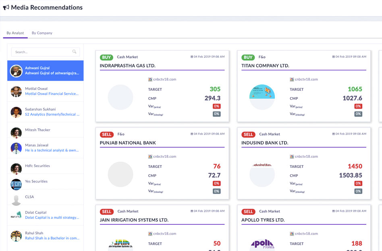Click the BUY badge on Indraprastha Gas
The width and height of the screenshot is (382, 251).
[x=106, y=57]
